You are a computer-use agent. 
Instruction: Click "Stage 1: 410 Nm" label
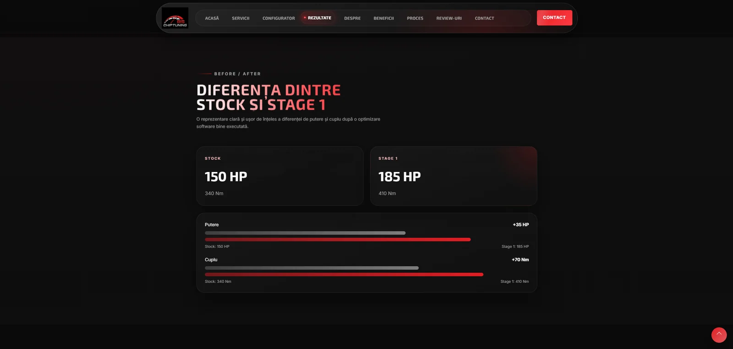(x=514, y=282)
